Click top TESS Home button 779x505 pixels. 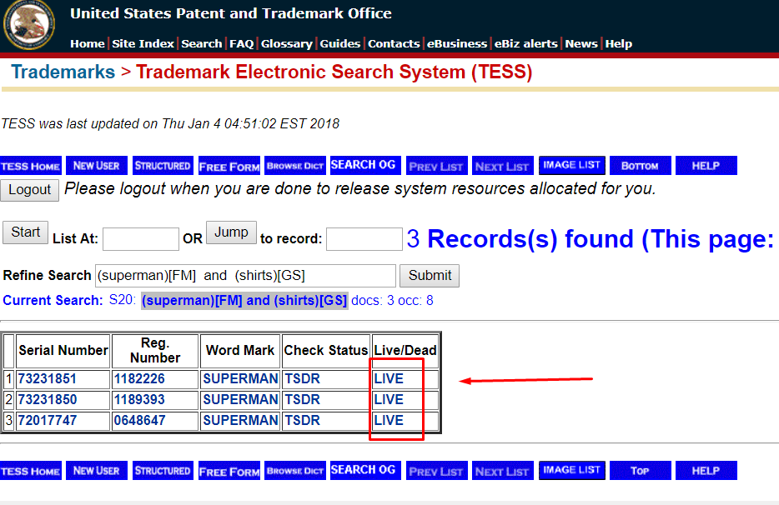point(31,165)
